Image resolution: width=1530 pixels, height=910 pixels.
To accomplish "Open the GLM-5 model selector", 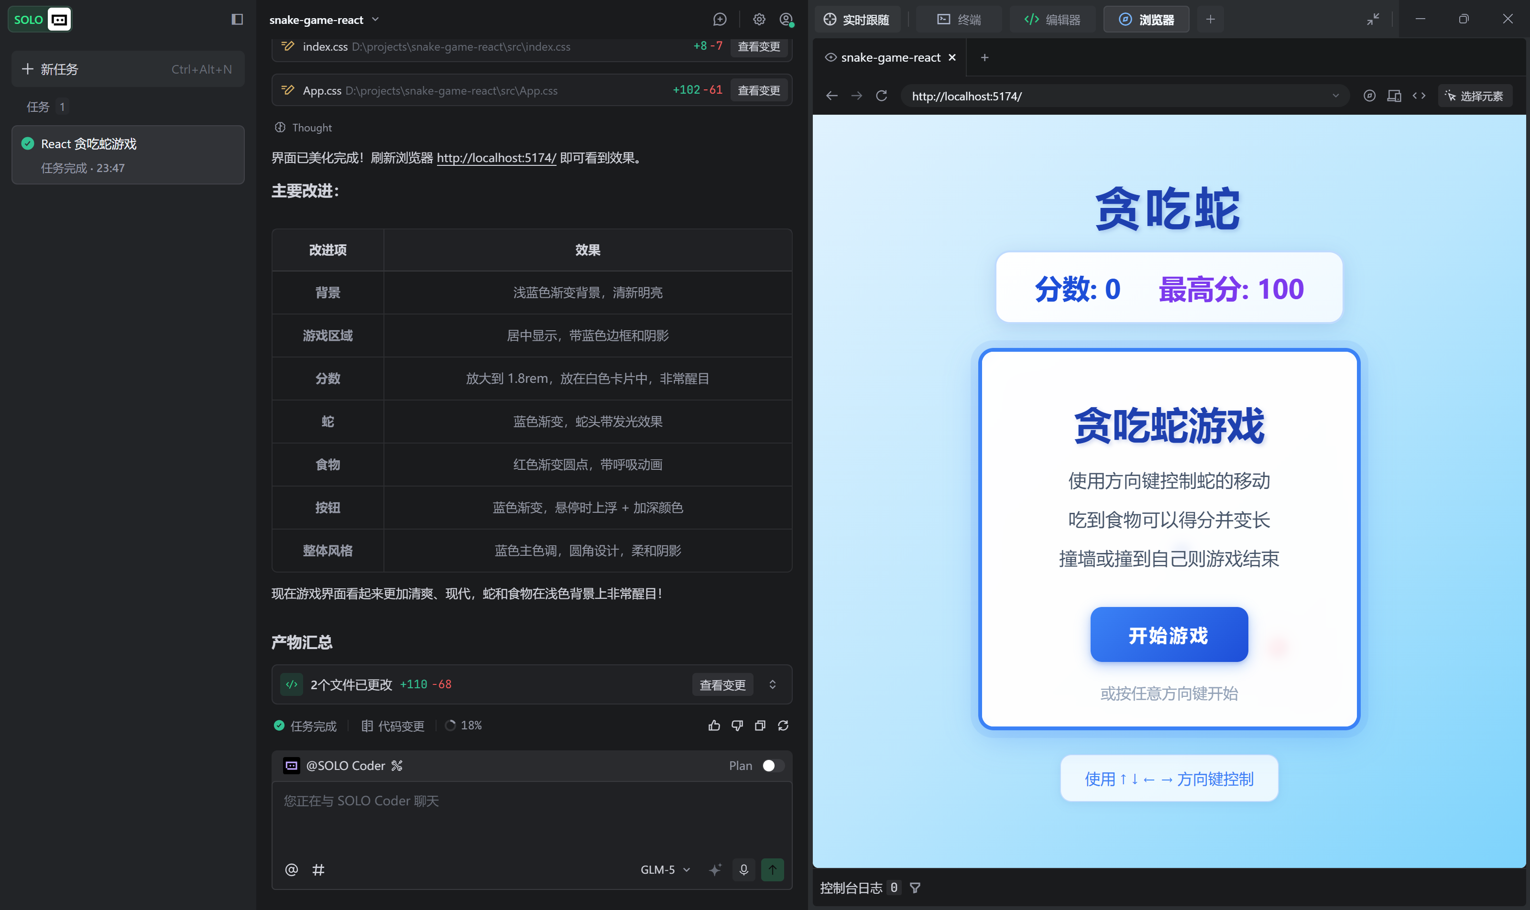I will click(665, 869).
